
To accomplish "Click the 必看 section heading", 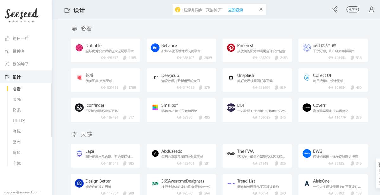I will coord(86,28).
